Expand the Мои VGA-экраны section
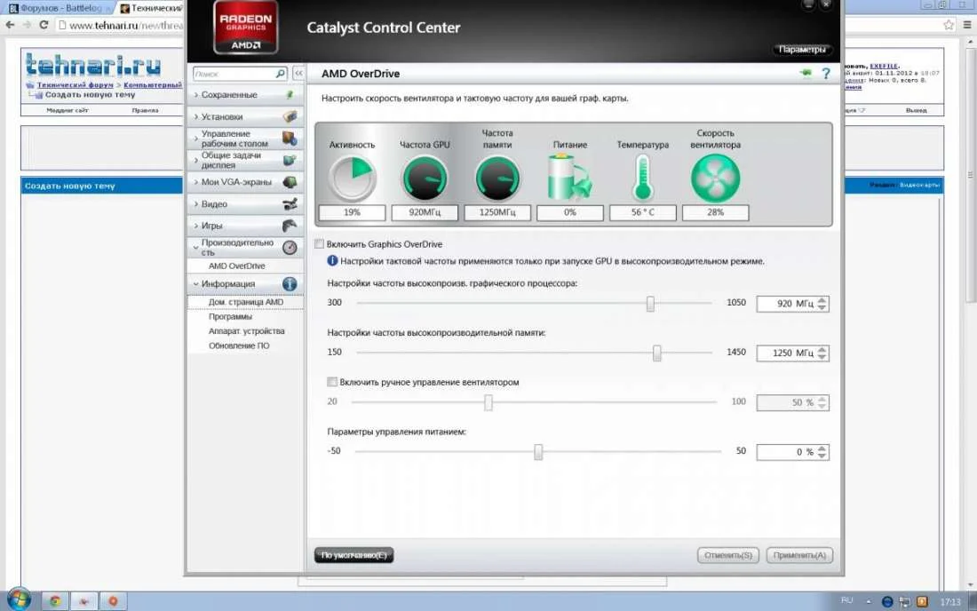977x611 pixels. (245, 182)
